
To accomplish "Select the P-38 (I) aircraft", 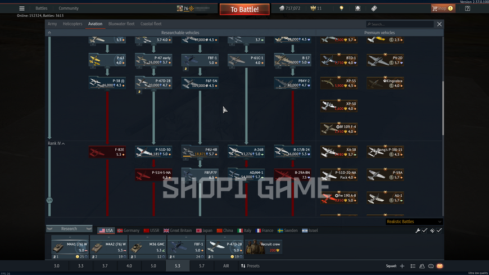I will (107, 83).
